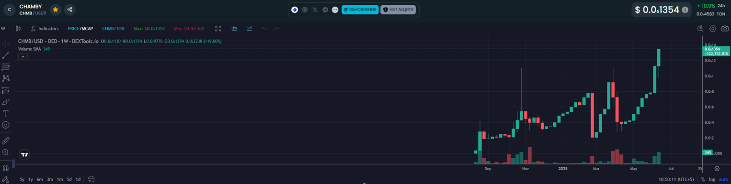Toggle CHMB/TON pair denomination
This screenshot has width=731, height=184.
point(113,29)
